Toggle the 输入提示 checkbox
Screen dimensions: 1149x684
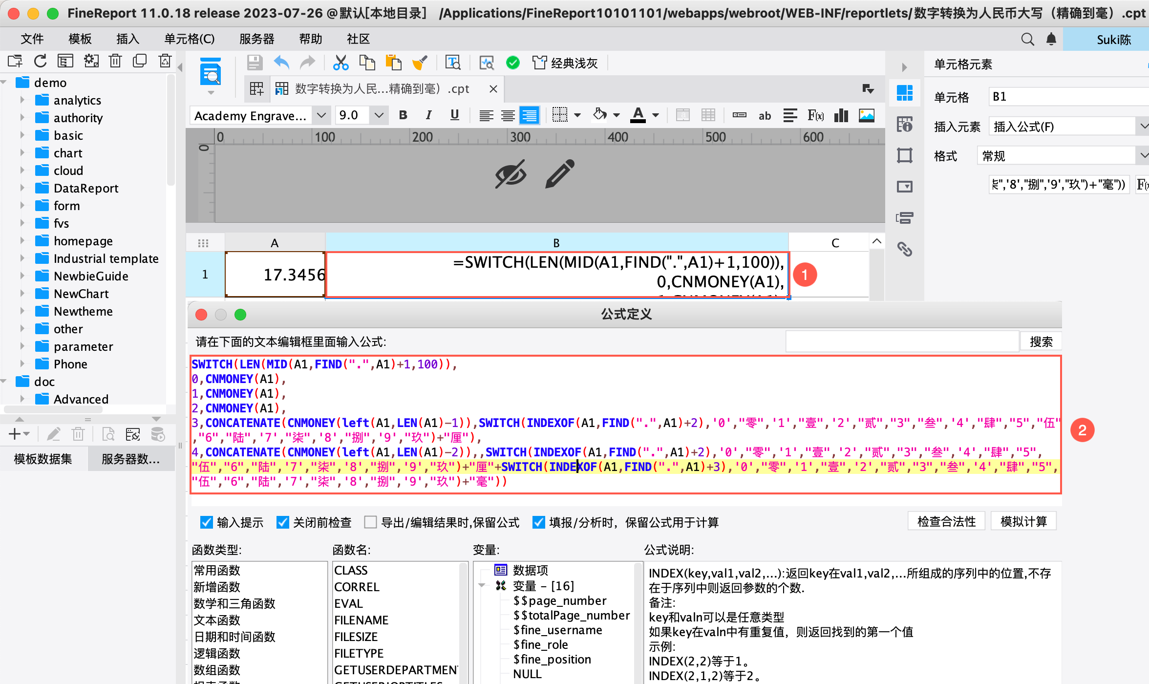coord(207,522)
